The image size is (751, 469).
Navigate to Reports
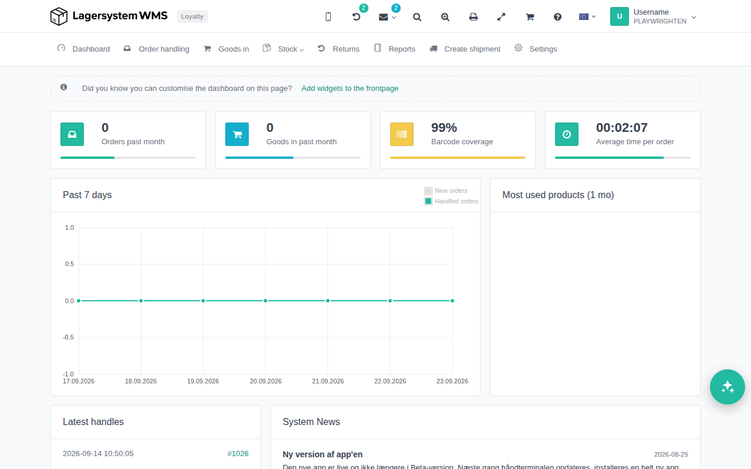click(394, 49)
